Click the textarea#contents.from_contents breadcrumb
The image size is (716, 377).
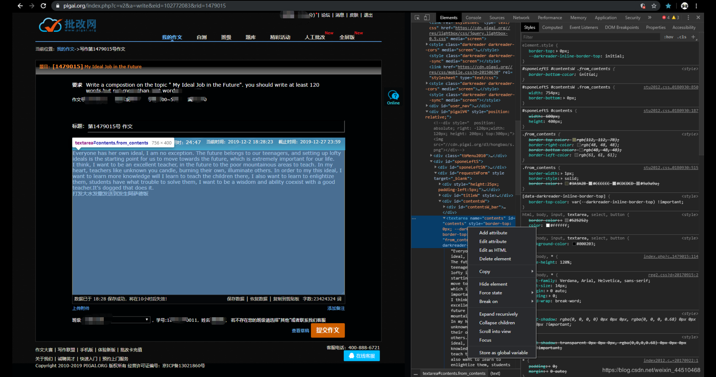tap(454, 373)
